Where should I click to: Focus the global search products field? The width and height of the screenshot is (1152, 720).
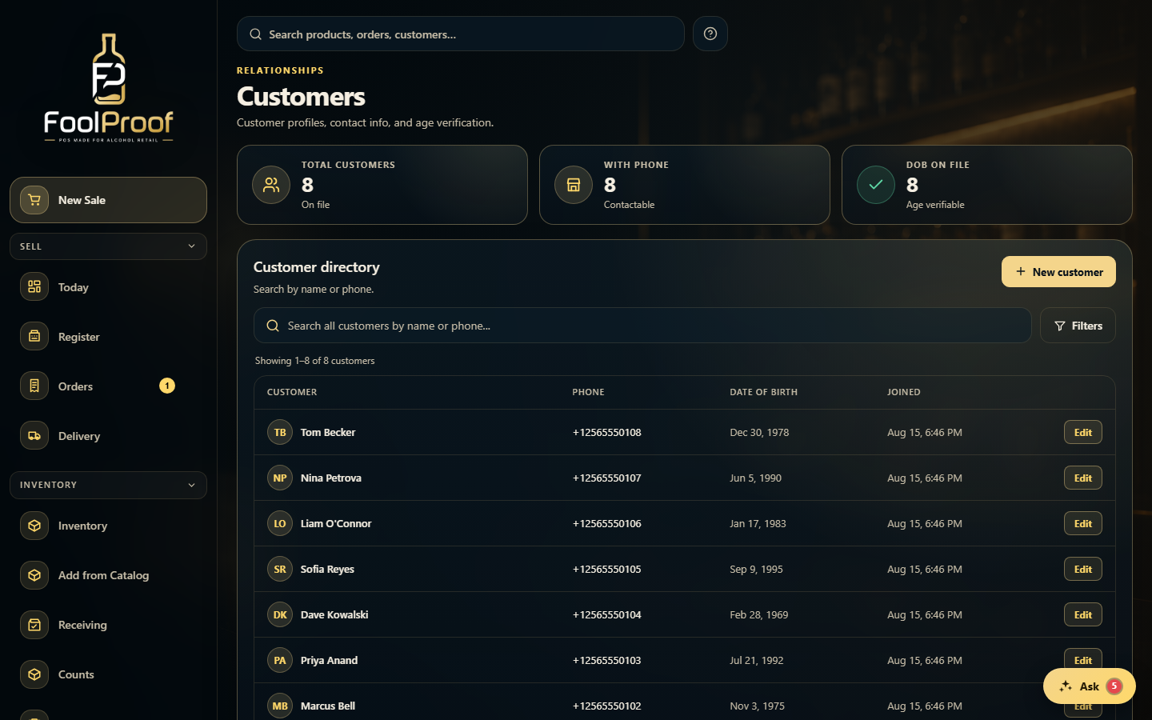click(x=460, y=34)
